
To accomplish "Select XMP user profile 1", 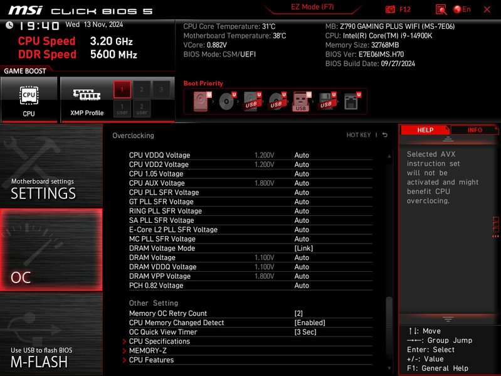I will point(122,109).
